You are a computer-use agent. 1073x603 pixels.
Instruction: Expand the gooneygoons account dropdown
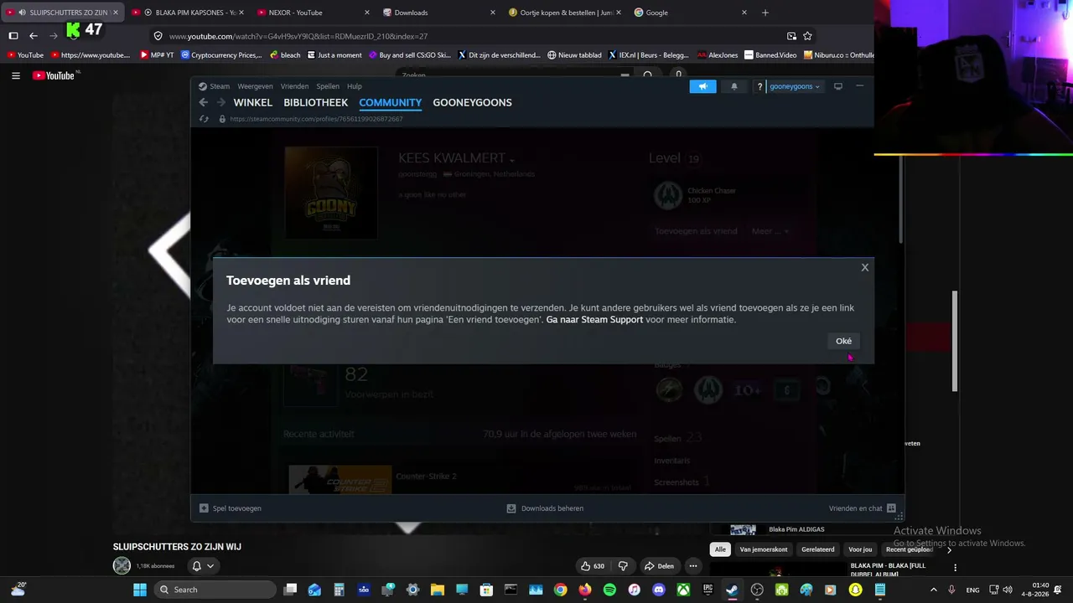coord(795,86)
